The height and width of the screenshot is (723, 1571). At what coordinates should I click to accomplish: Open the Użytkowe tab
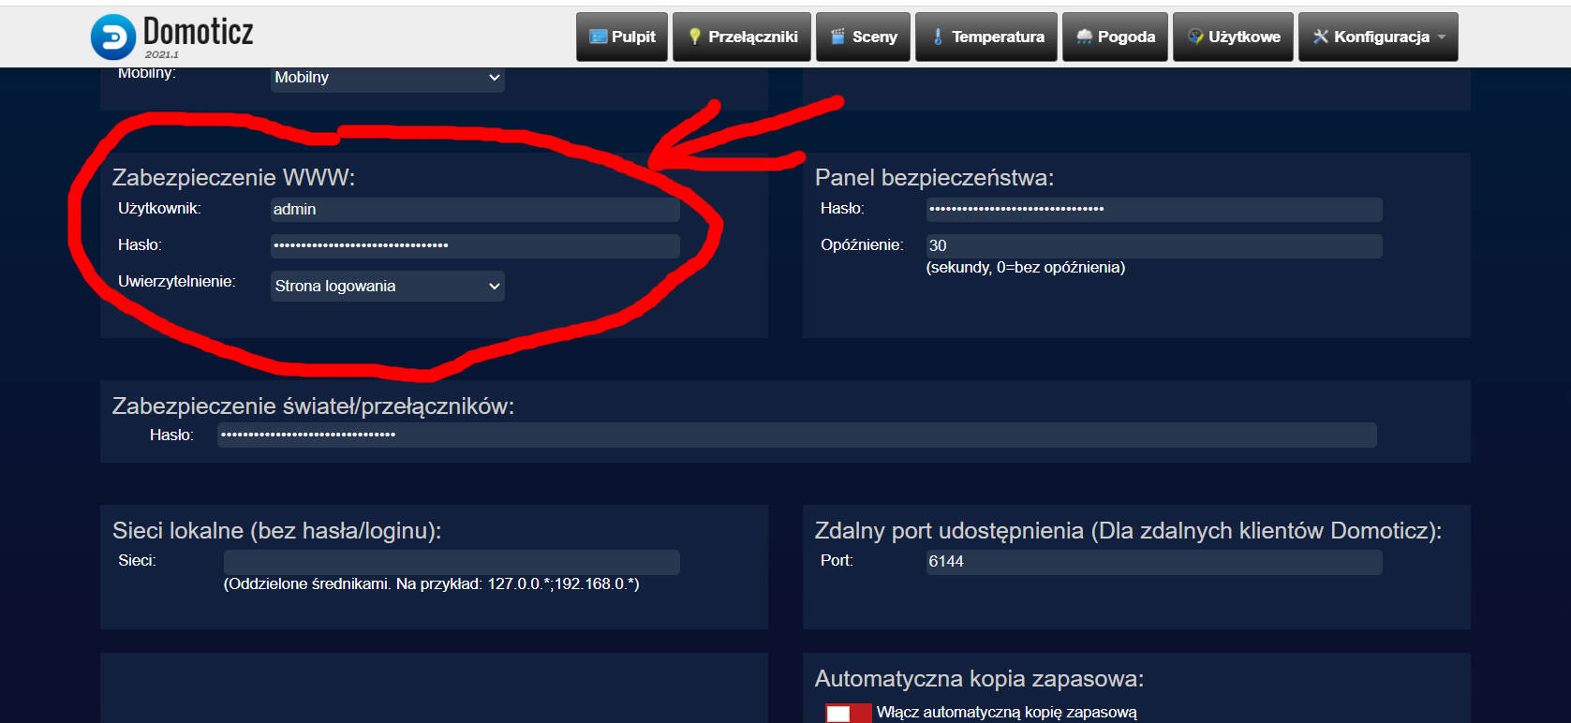(1233, 37)
